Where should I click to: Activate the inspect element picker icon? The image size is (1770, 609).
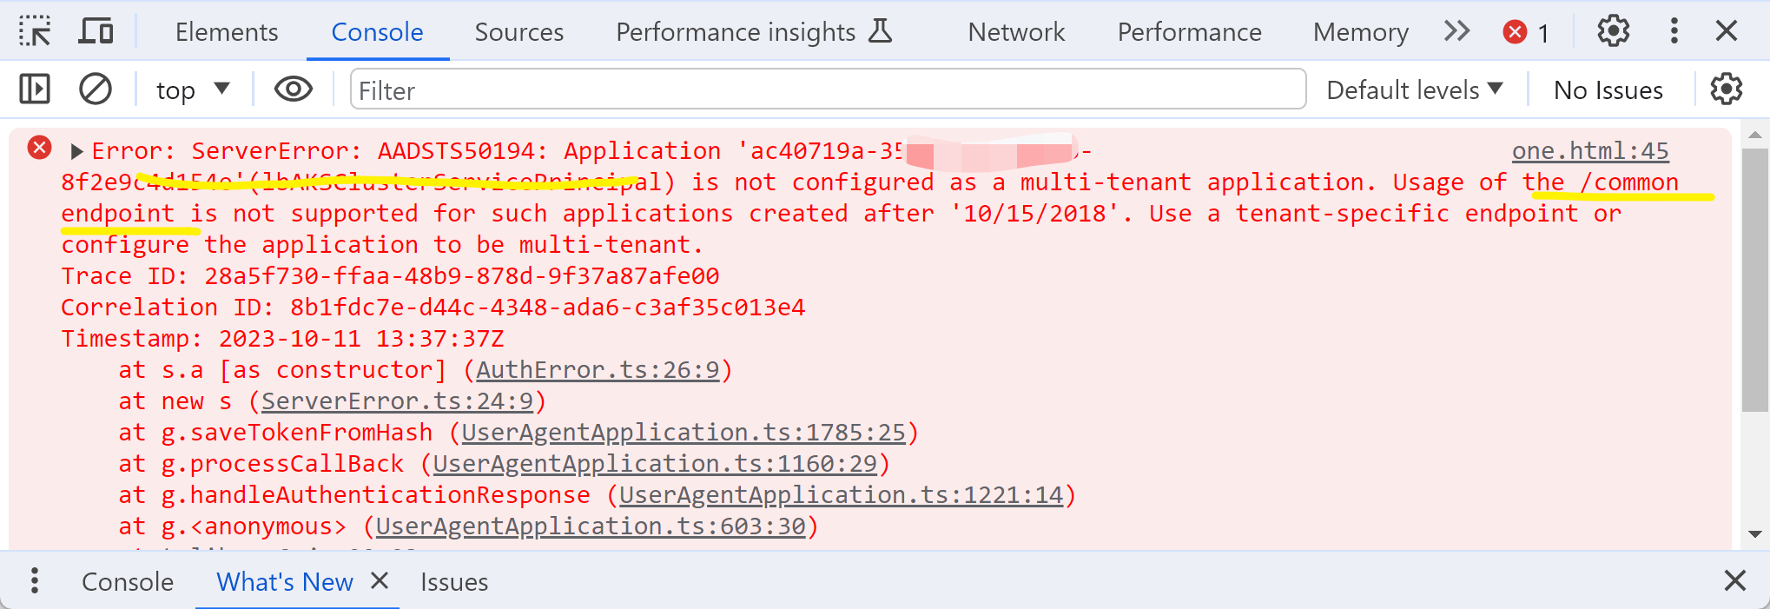click(x=35, y=31)
